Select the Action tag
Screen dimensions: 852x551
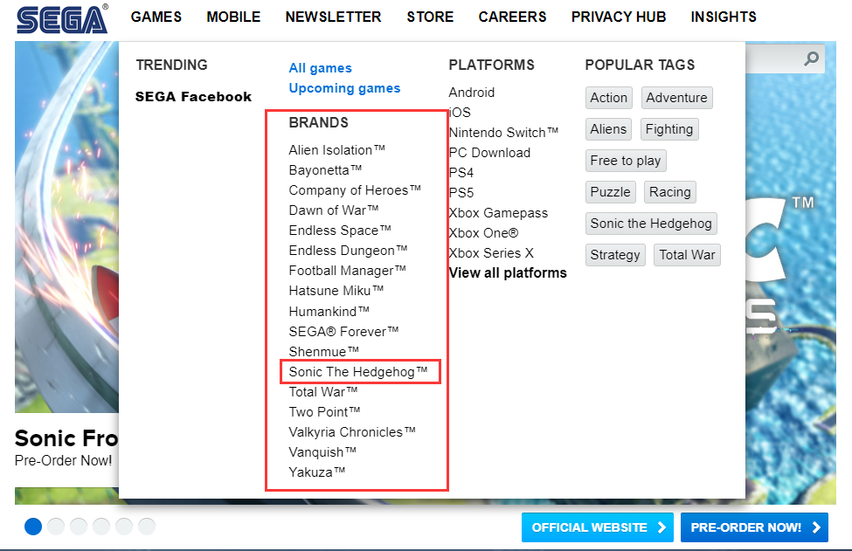pos(608,98)
